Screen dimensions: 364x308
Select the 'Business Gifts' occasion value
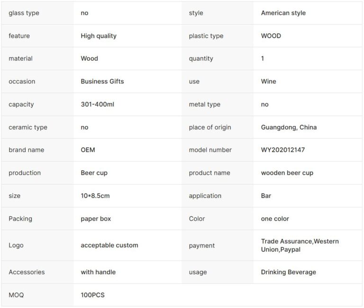click(x=102, y=81)
